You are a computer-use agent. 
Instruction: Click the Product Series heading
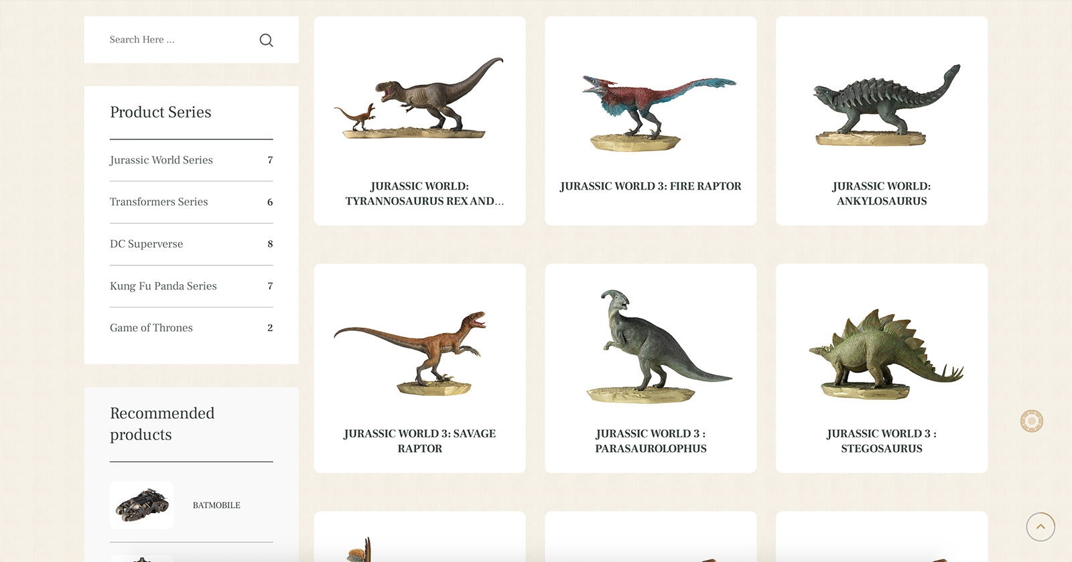point(161,112)
